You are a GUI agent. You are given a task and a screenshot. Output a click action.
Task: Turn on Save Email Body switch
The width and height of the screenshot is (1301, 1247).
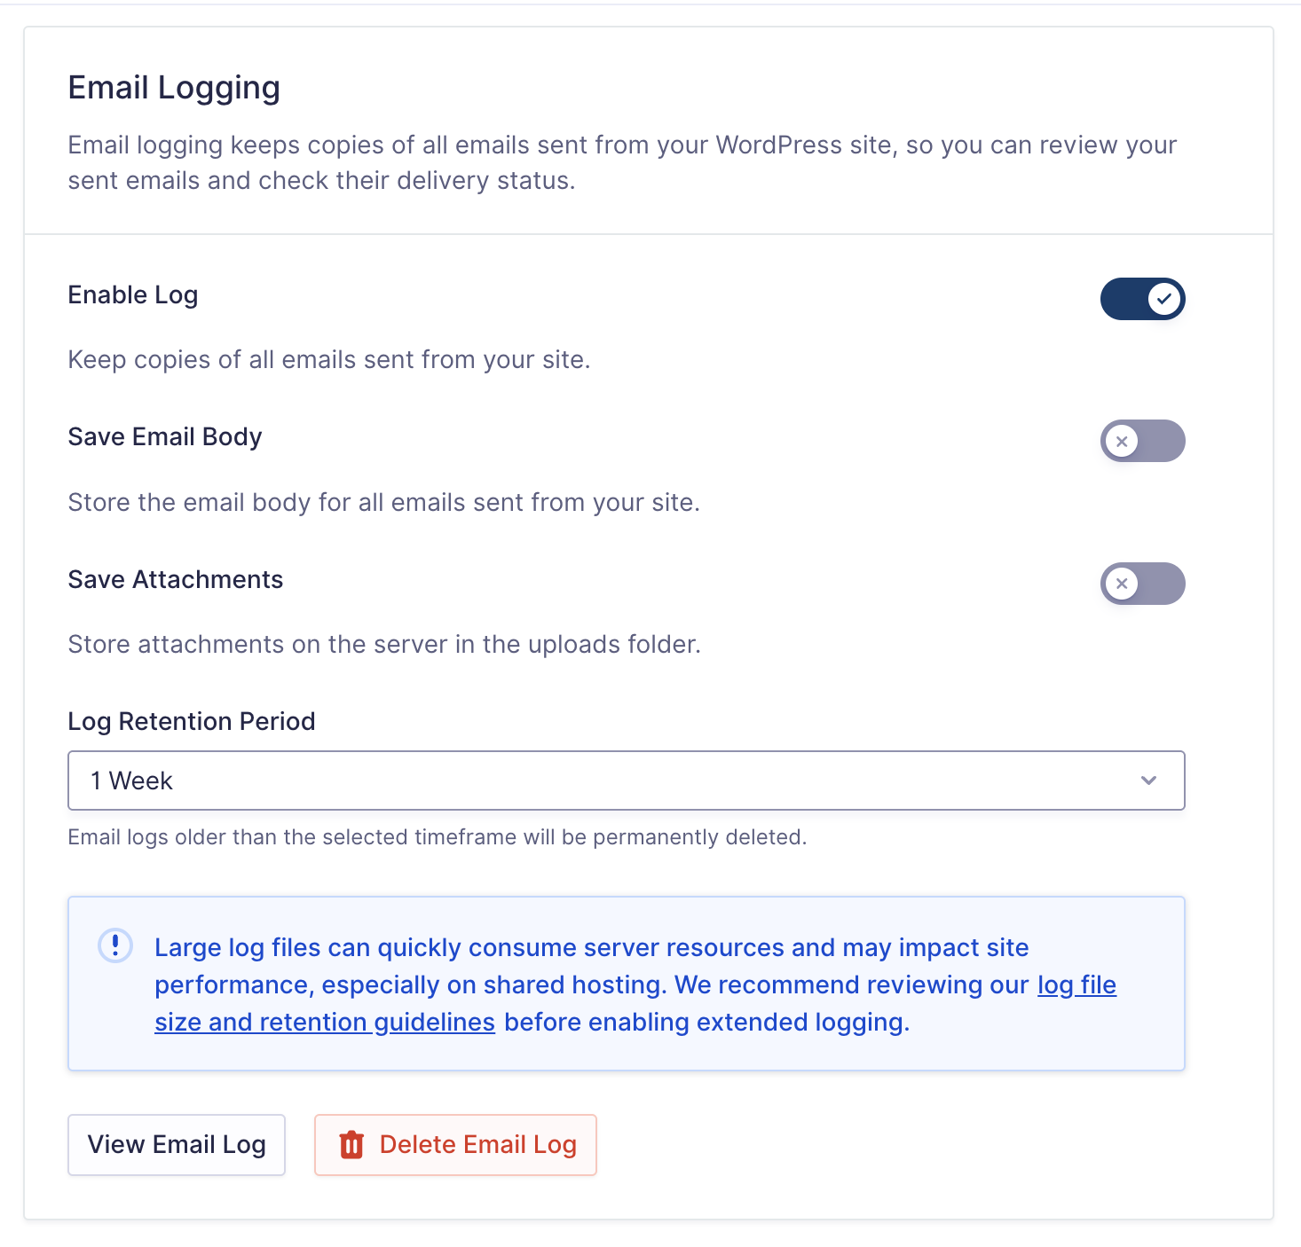coord(1142,441)
